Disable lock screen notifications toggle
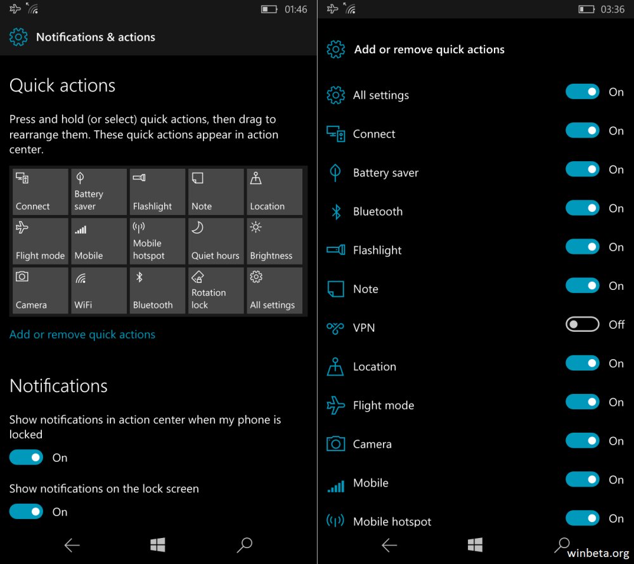 pos(26,511)
